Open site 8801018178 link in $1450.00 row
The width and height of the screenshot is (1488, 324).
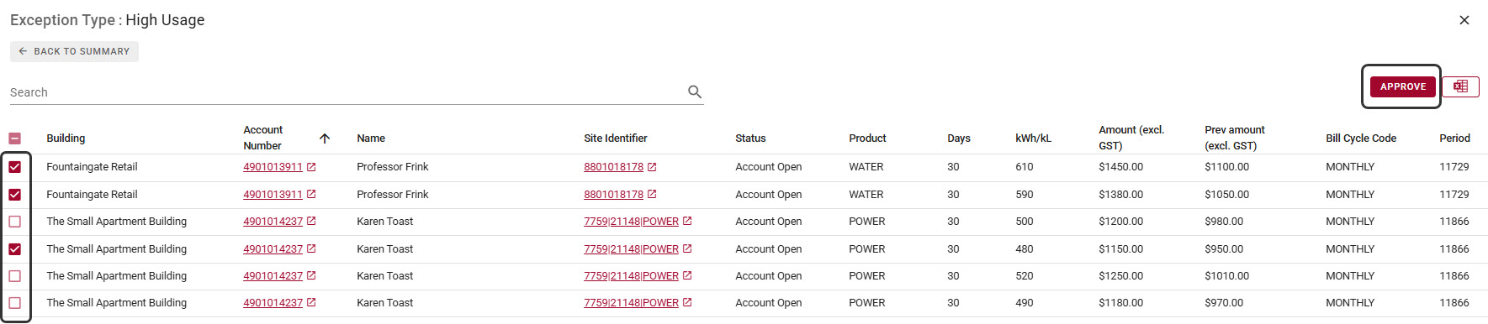pyautogui.click(x=613, y=167)
